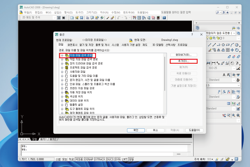Click the 배치1 layout tab
Viewport: 250px width, 167px height.
(43, 139)
